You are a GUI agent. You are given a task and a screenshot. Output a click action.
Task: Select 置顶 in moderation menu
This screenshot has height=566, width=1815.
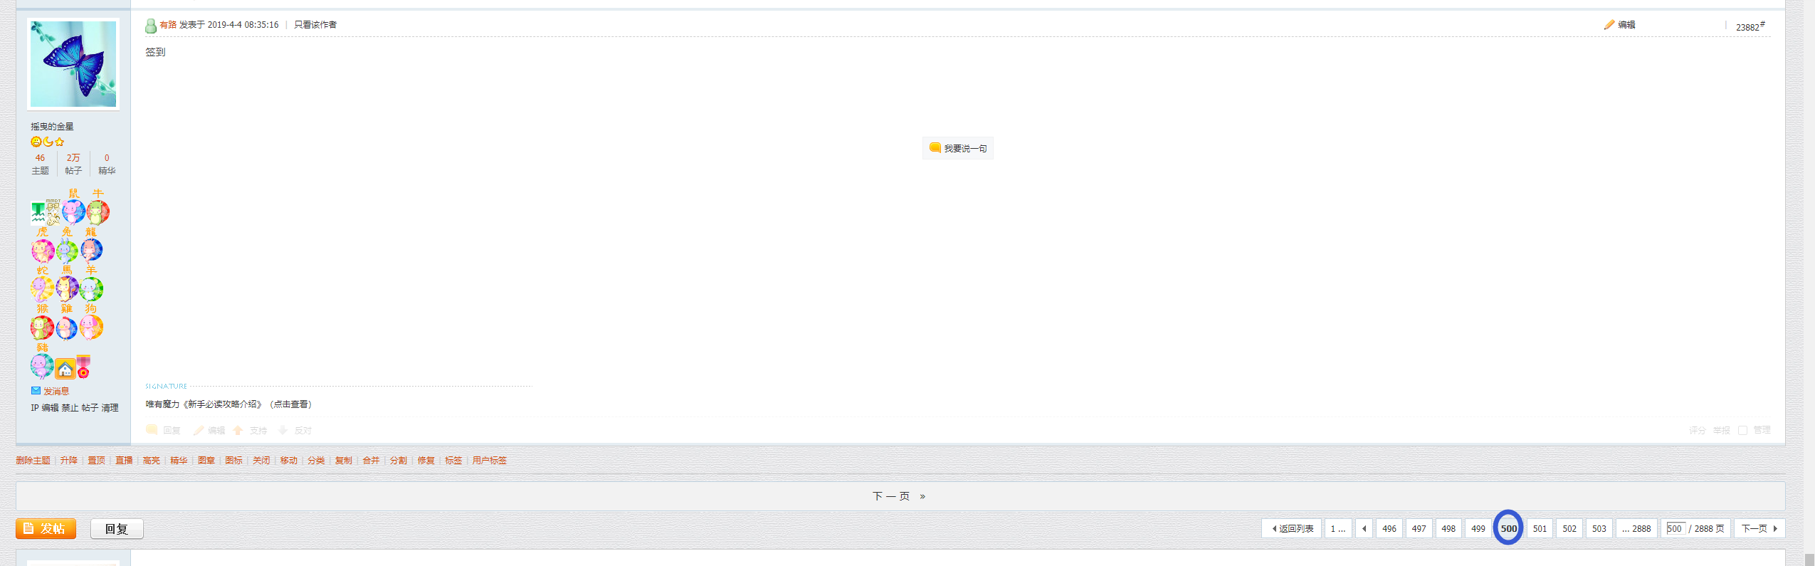(96, 461)
